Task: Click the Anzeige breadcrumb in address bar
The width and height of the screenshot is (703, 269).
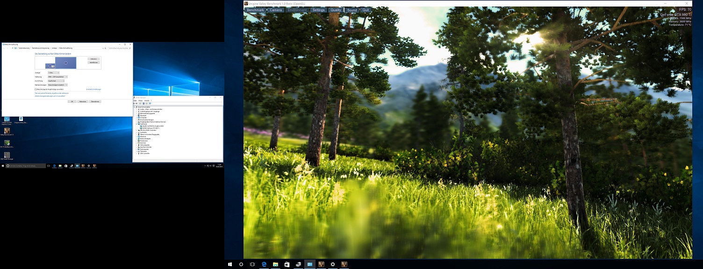Action: 54,48
